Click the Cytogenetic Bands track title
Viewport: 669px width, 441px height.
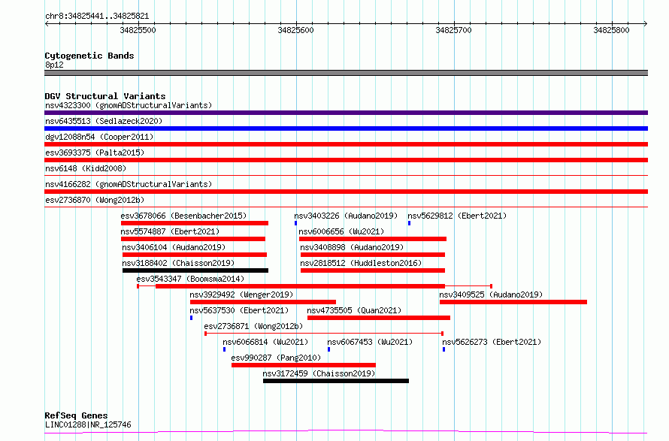click(89, 56)
